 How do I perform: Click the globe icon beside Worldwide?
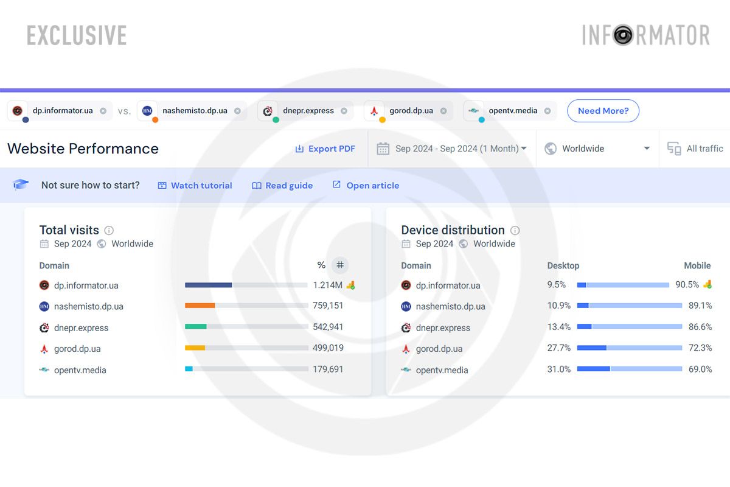[x=551, y=148]
